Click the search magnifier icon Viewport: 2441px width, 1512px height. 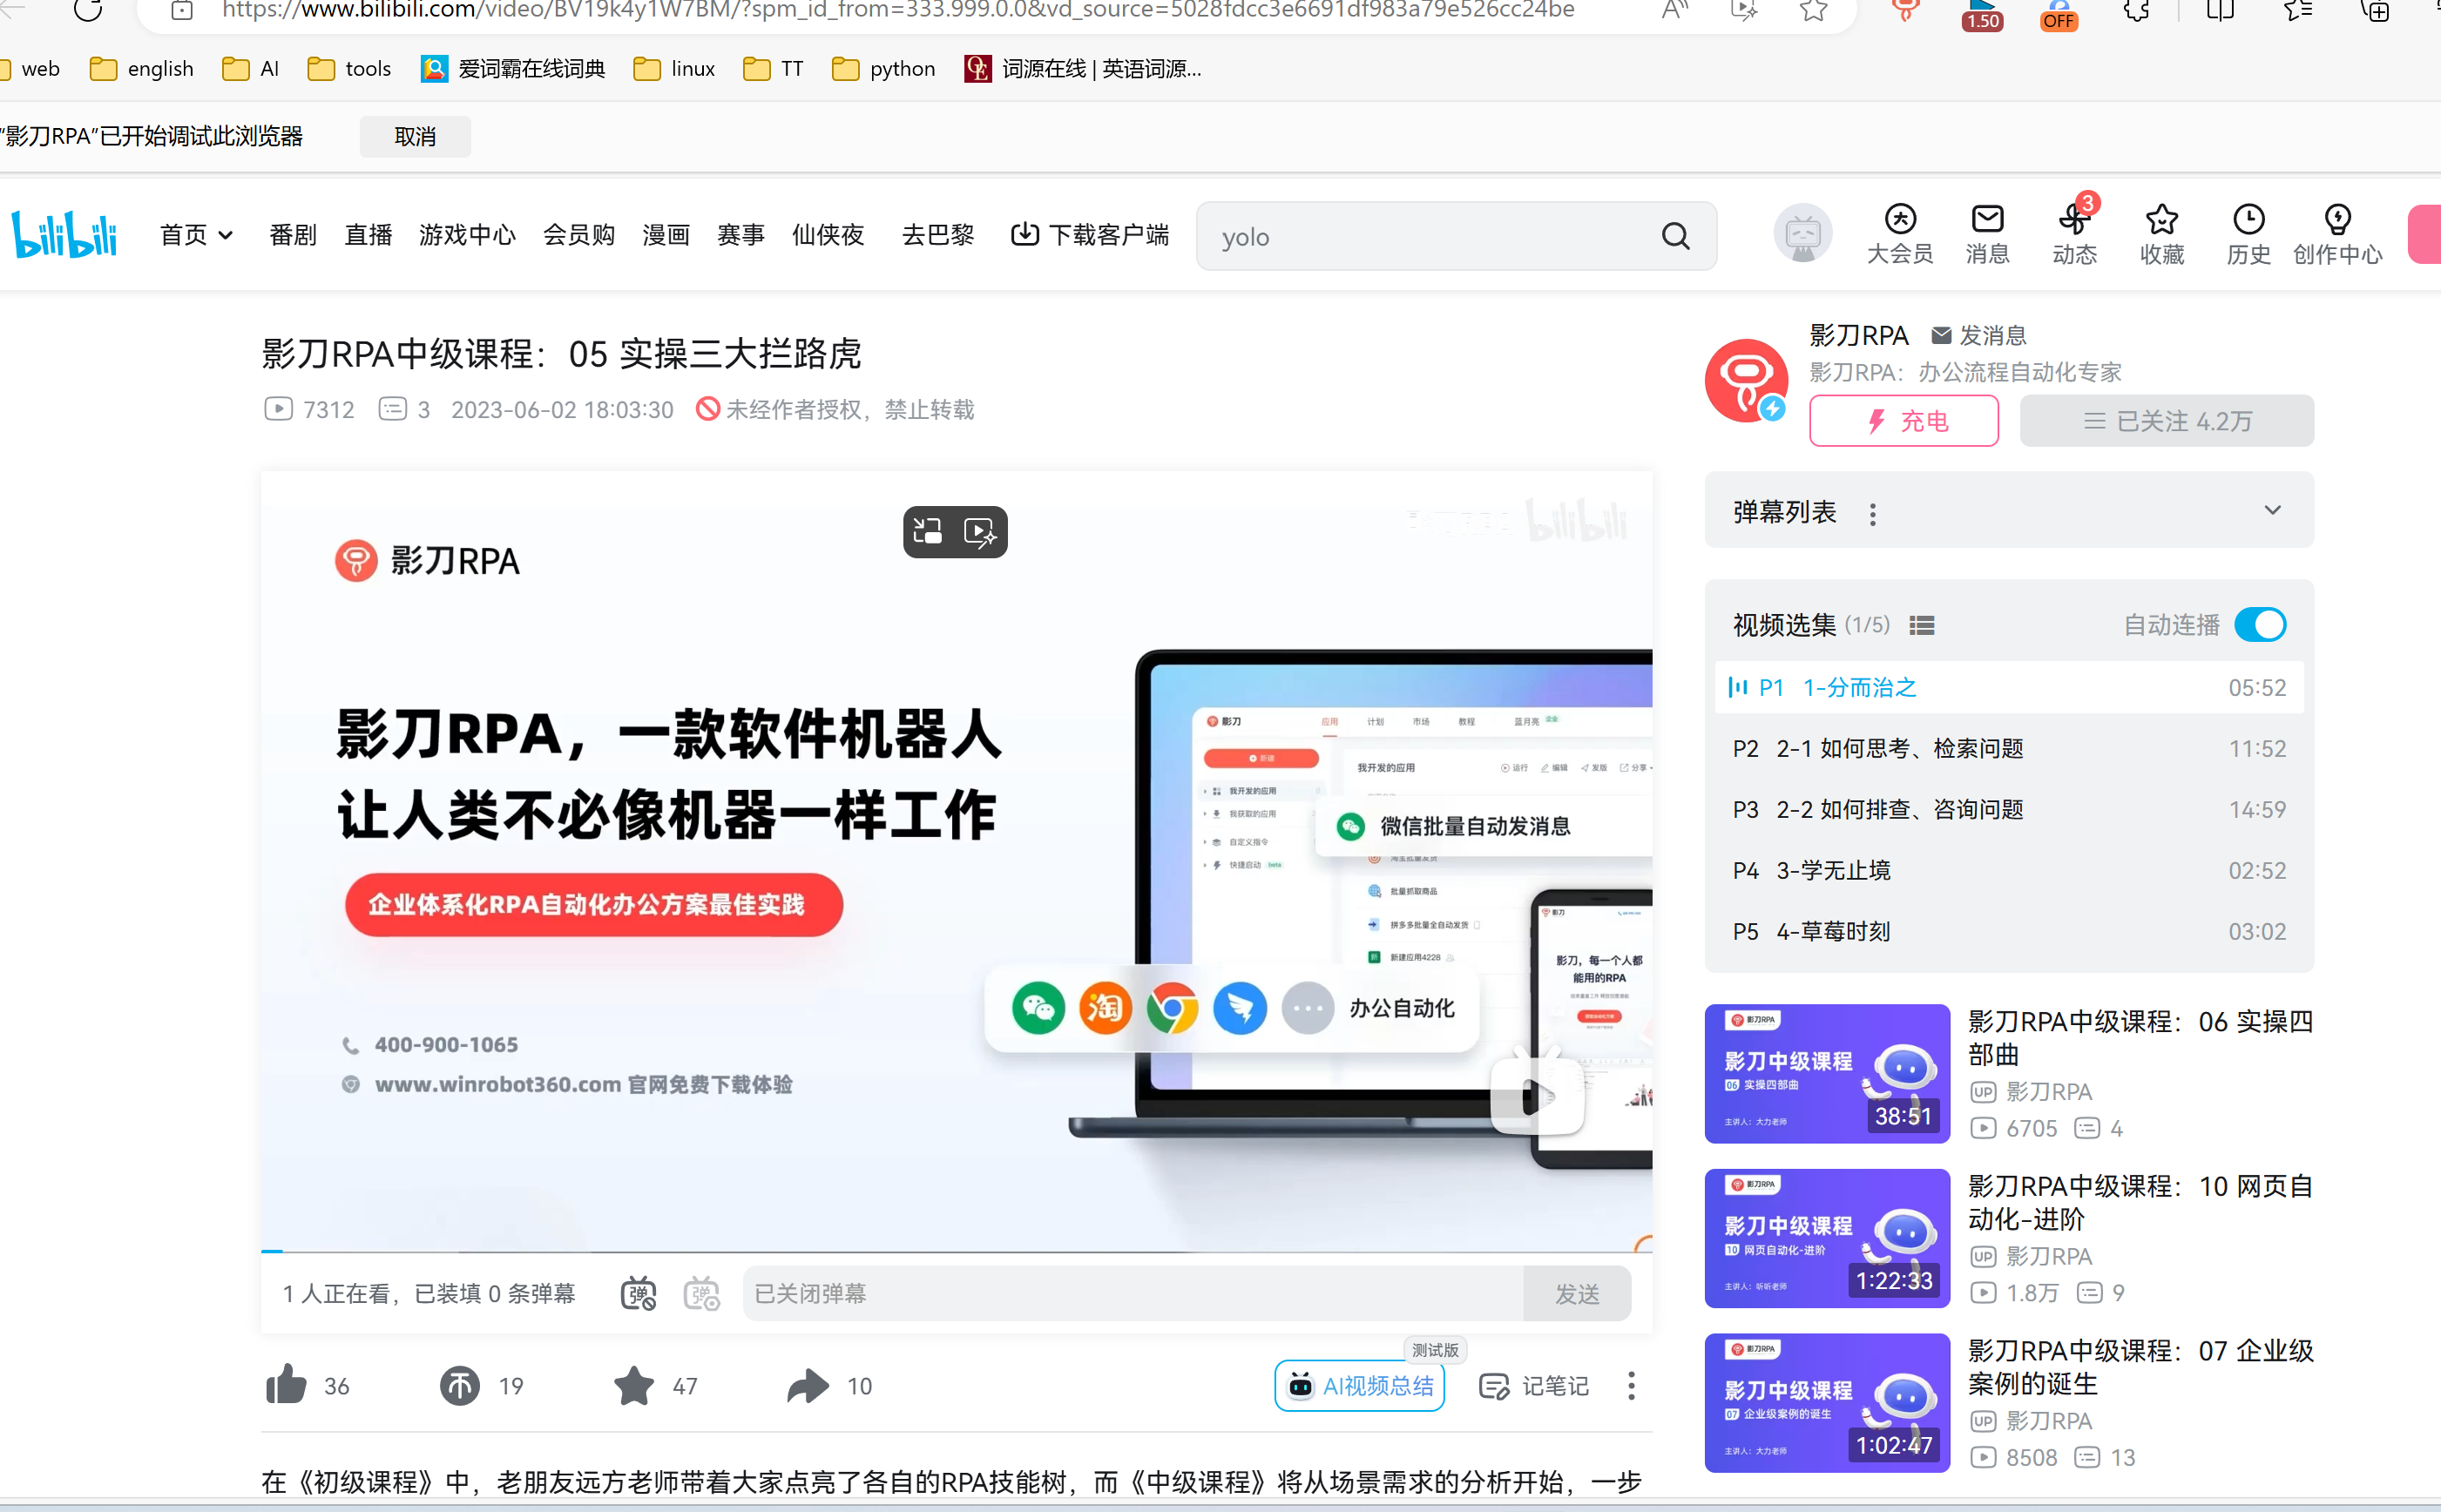pyautogui.click(x=1675, y=236)
